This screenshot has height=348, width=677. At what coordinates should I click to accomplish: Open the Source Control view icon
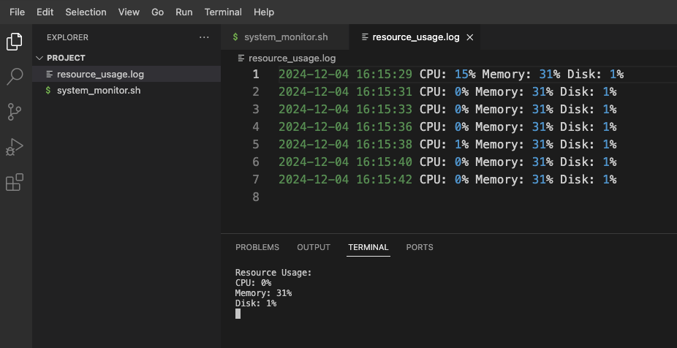(15, 111)
